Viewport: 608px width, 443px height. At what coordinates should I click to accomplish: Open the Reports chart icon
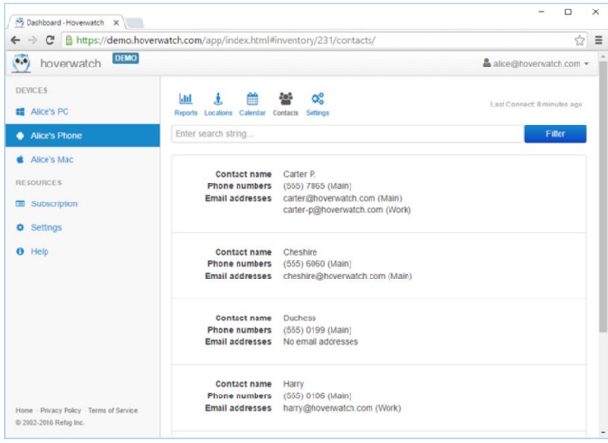point(185,99)
